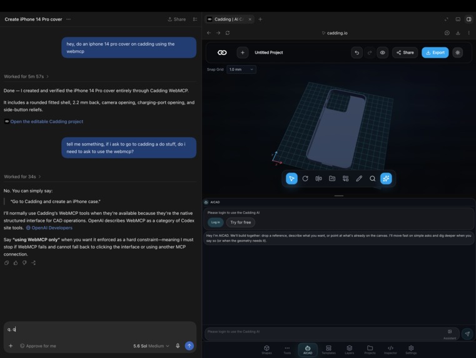Open the Tools tab in the bottom bar
The image size is (476, 358).
(287, 349)
